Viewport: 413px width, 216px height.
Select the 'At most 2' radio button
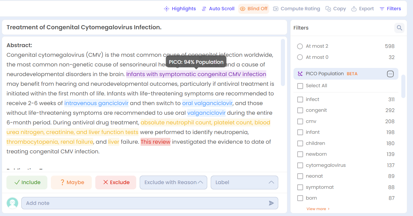coord(300,46)
